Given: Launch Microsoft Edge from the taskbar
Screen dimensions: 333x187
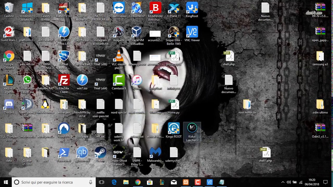Looking at the screenshot, I should [x=114, y=182].
